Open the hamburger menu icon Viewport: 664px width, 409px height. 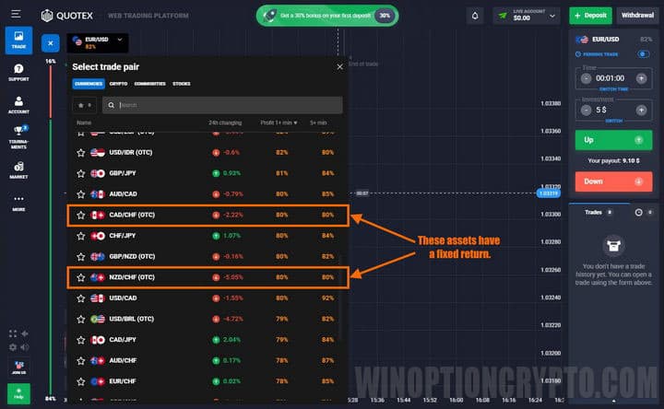coord(16,16)
